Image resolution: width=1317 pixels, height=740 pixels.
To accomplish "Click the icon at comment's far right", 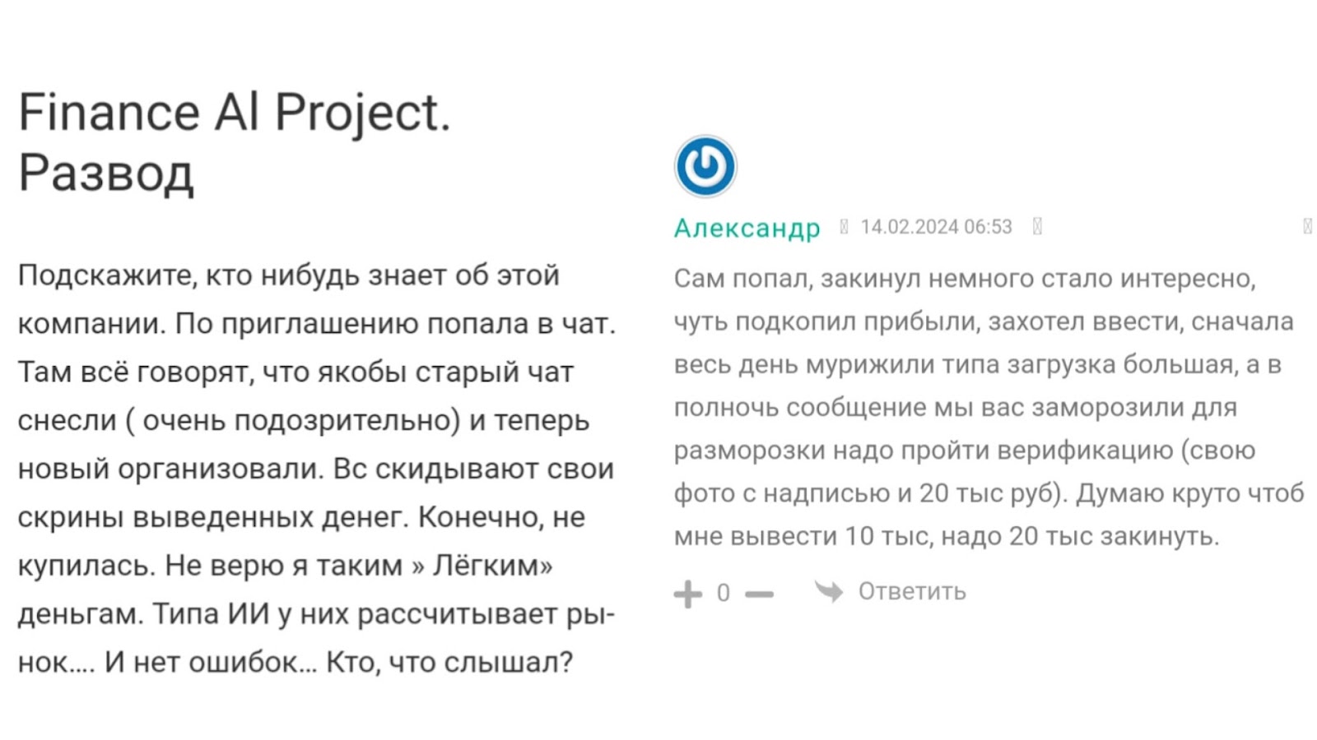I will (x=1306, y=227).
